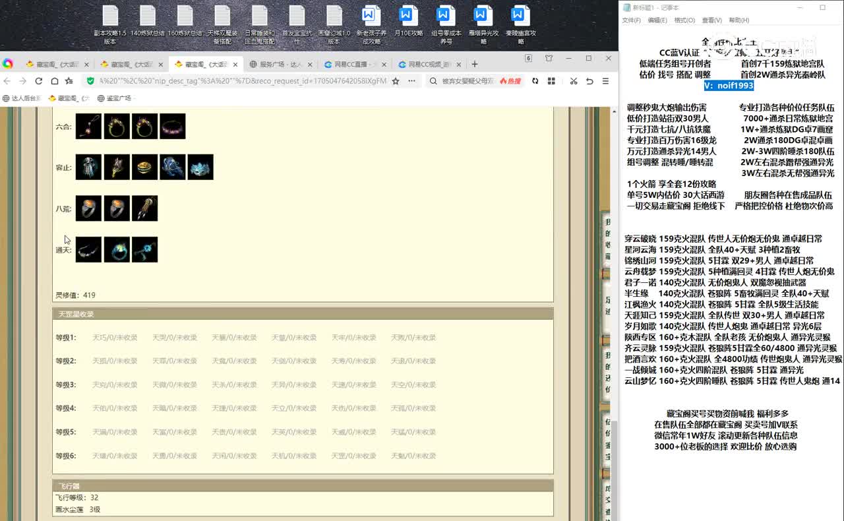This screenshot has width=844, height=521.
Task: Click the 飞行等级: 32 text
Action: [x=76, y=498]
